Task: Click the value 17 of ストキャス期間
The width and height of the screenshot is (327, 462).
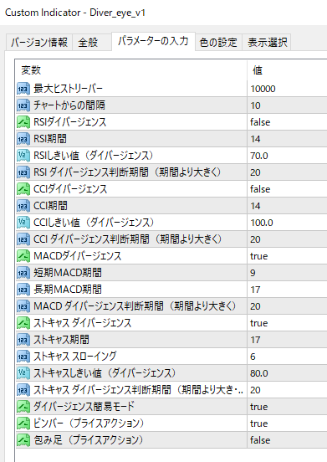Action: 255,340
